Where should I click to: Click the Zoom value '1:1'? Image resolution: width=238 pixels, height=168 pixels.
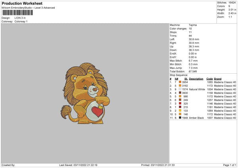click(x=230, y=17)
